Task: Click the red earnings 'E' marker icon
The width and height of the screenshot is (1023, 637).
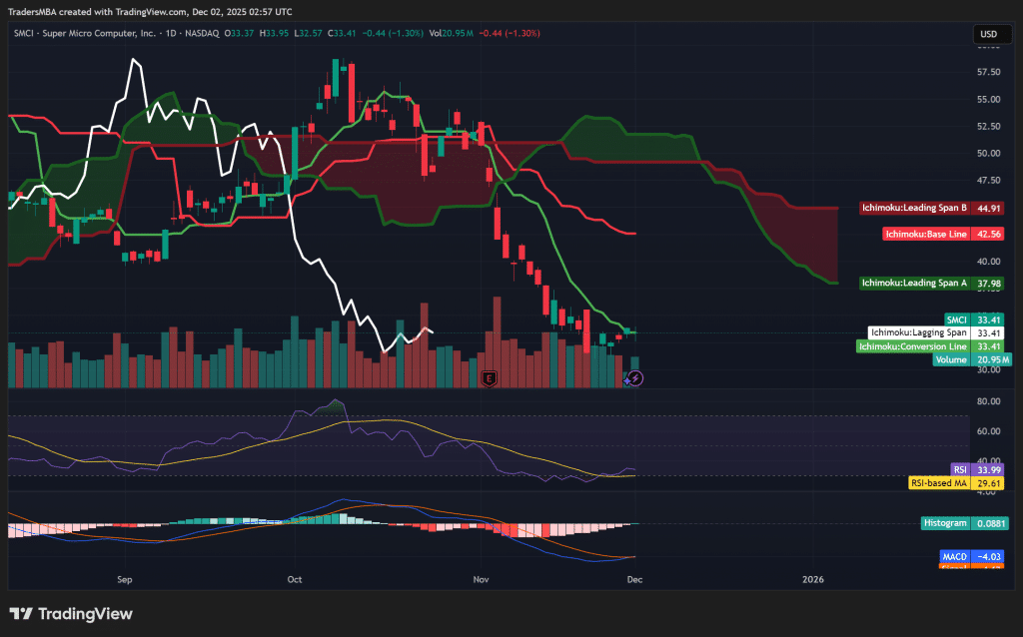Action: point(489,377)
